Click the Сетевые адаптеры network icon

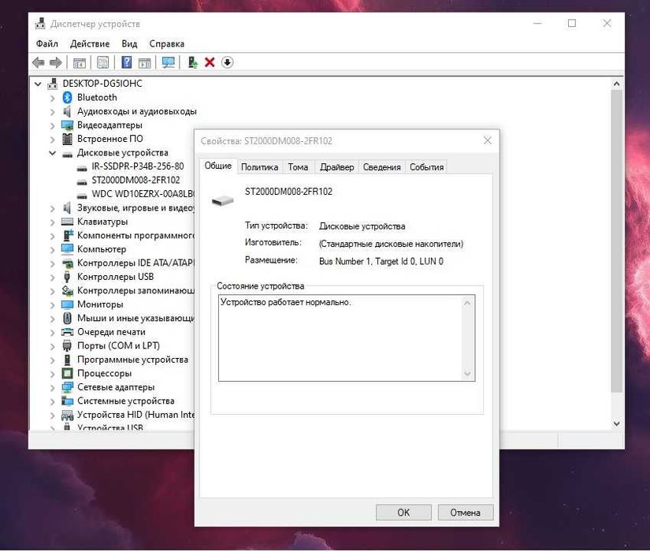click(67, 387)
